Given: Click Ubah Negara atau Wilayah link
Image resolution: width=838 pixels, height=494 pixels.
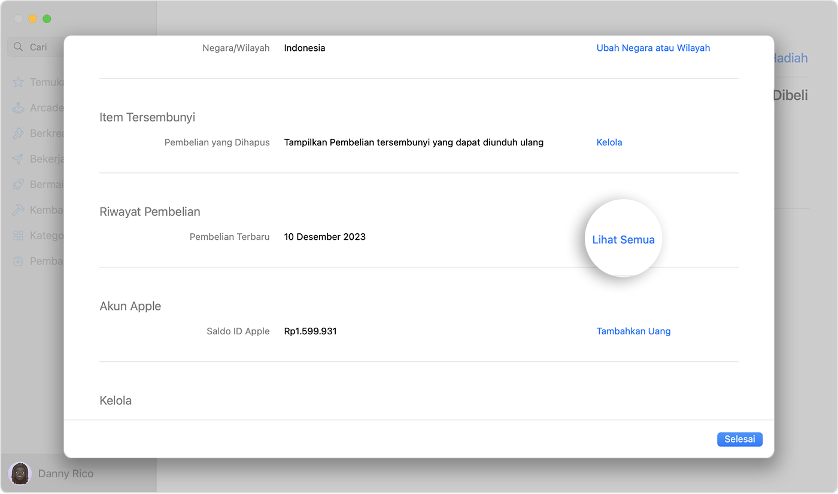Looking at the screenshot, I should (653, 48).
